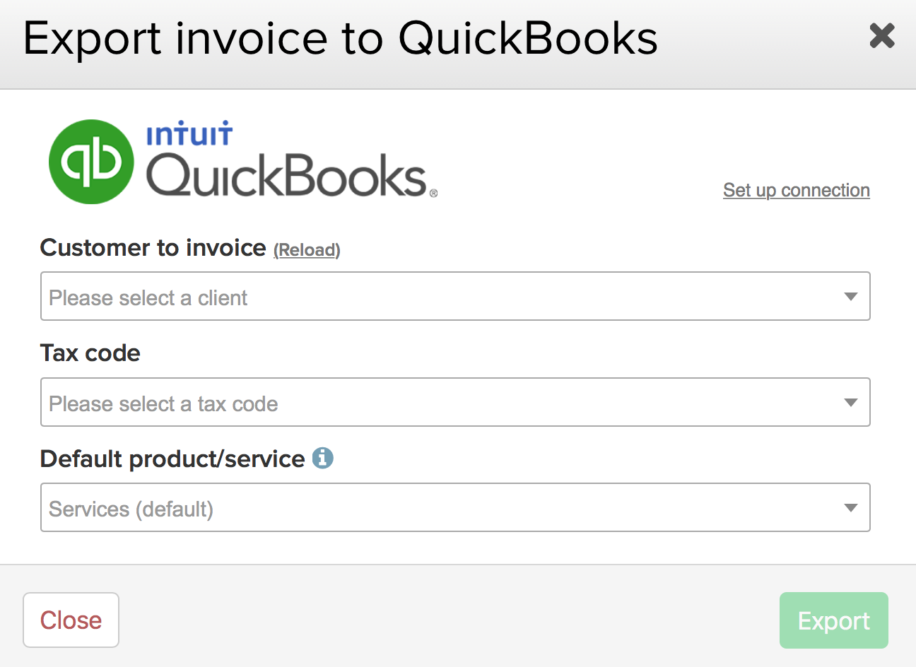Screen dimensions: 916x667
Task: Open the 'Services (default)' product dropdown
Action: (455, 507)
